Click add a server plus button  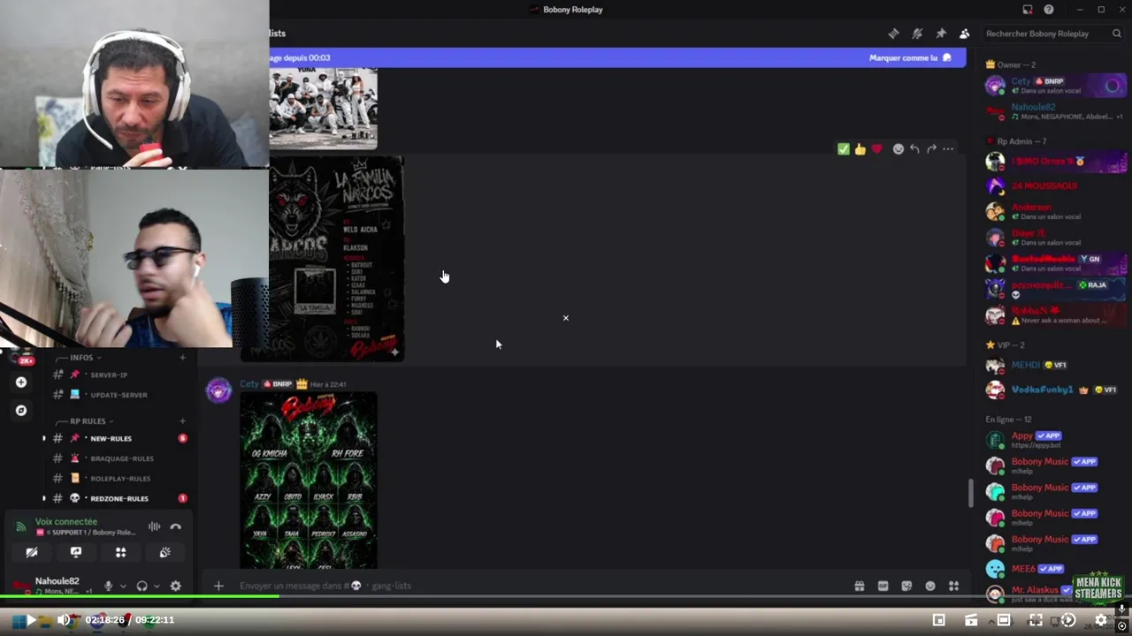pos(21,382)
